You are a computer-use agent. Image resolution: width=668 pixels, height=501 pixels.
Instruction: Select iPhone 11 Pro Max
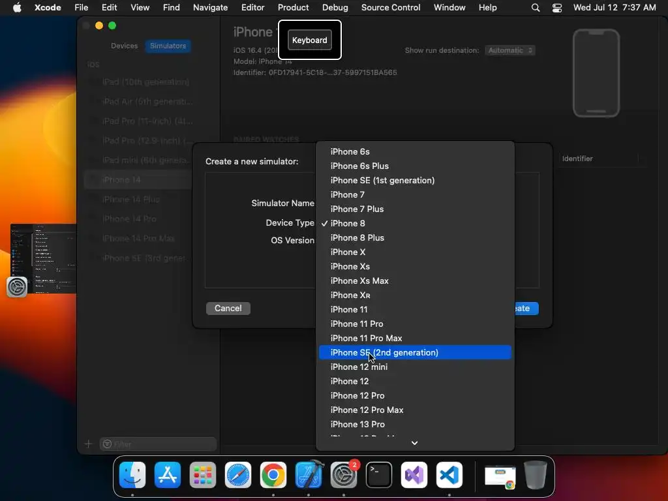point(415,339)
